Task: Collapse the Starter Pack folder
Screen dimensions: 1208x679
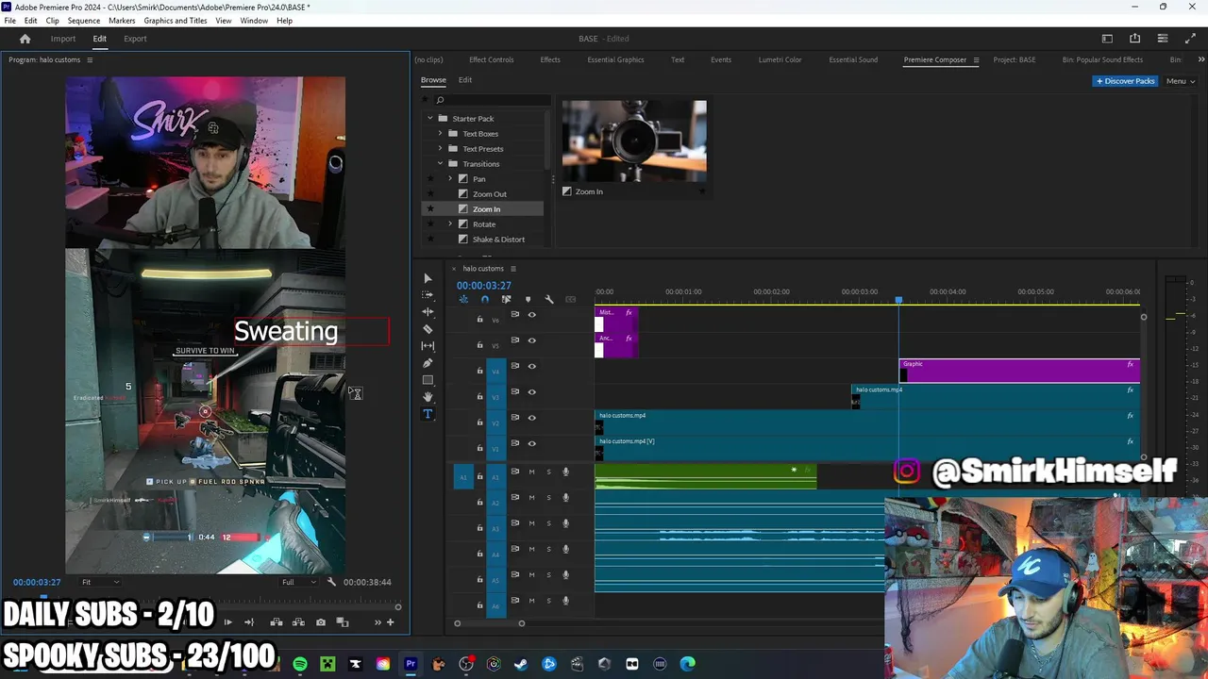Action: tap(430, 119)
